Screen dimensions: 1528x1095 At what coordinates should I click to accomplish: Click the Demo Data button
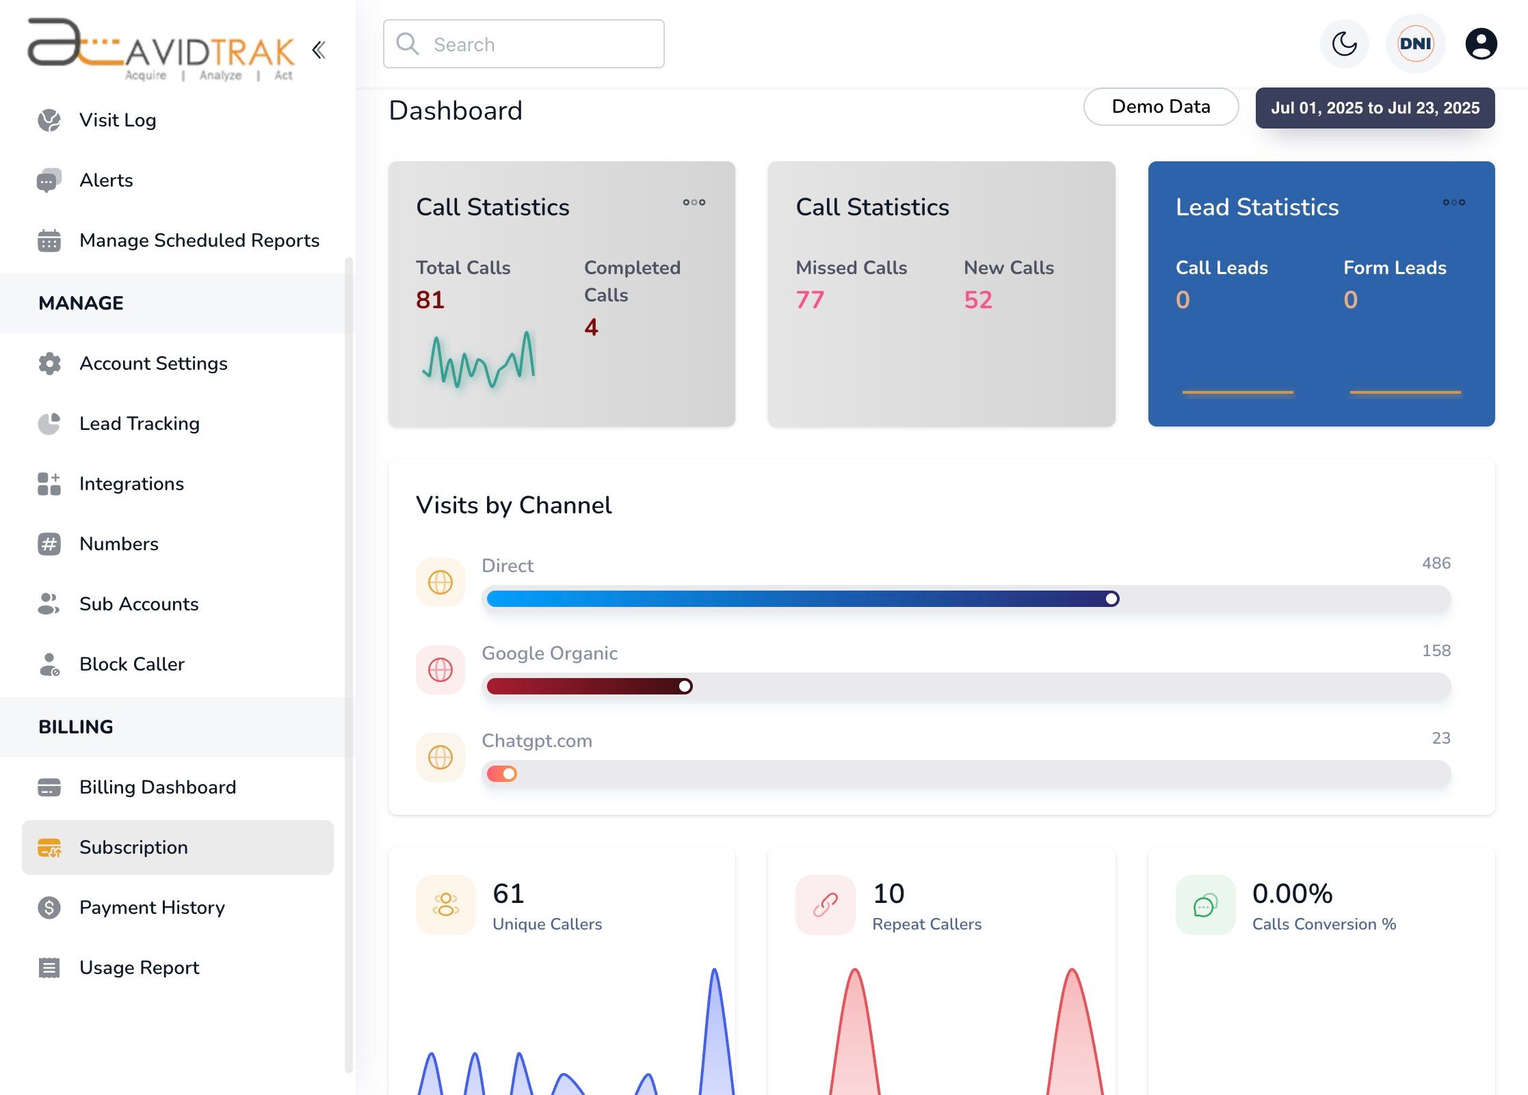tap(1160, 106)
